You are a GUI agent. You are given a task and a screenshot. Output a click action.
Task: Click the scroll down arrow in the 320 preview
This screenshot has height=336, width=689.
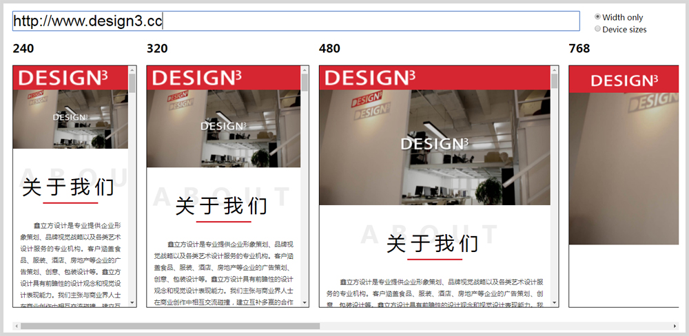click(x=305, y=303)
